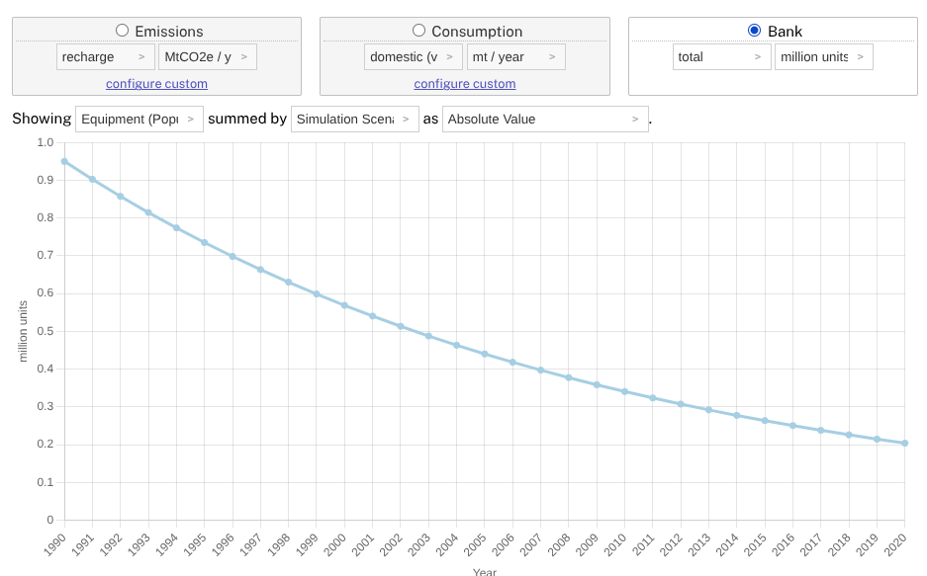Open the mt / year units dropdown
Screen dimensions: 927x576
(x=515, y=56)
